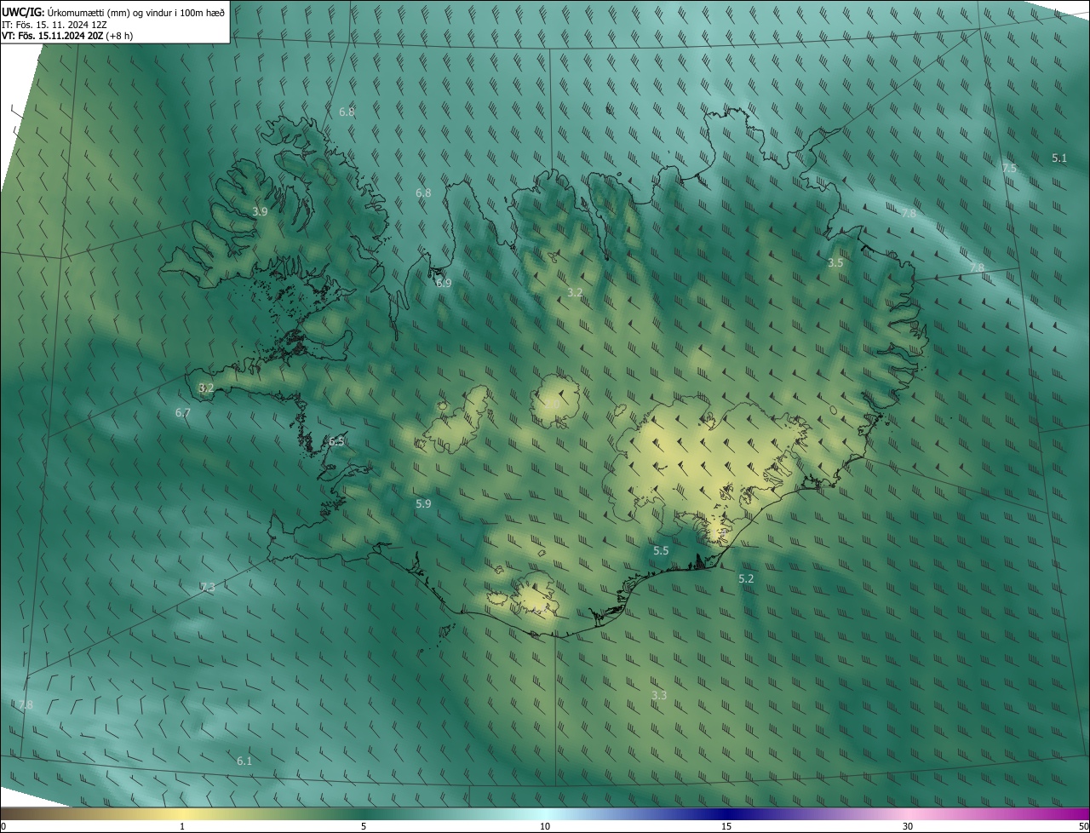
Task: Click the 6.1 value label
Action: point(244,761)
